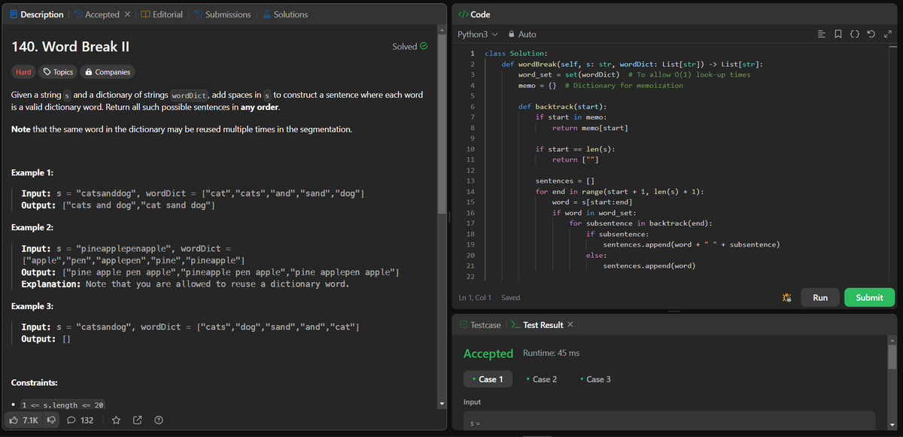Click the curly braces snippet icon
903x437 pixels.
pos(855,34)
